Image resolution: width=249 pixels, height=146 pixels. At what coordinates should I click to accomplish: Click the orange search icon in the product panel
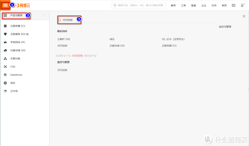pos(60,20)
